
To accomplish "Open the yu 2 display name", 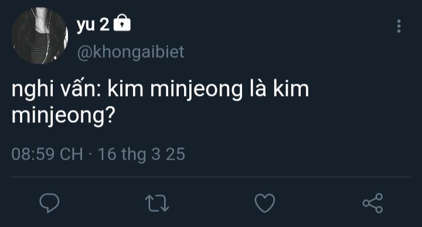I will [x=93, y=25].
